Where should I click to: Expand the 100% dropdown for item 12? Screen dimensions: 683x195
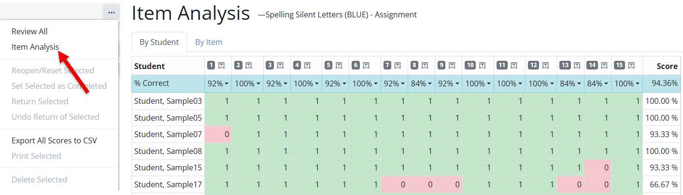(541, 84)
